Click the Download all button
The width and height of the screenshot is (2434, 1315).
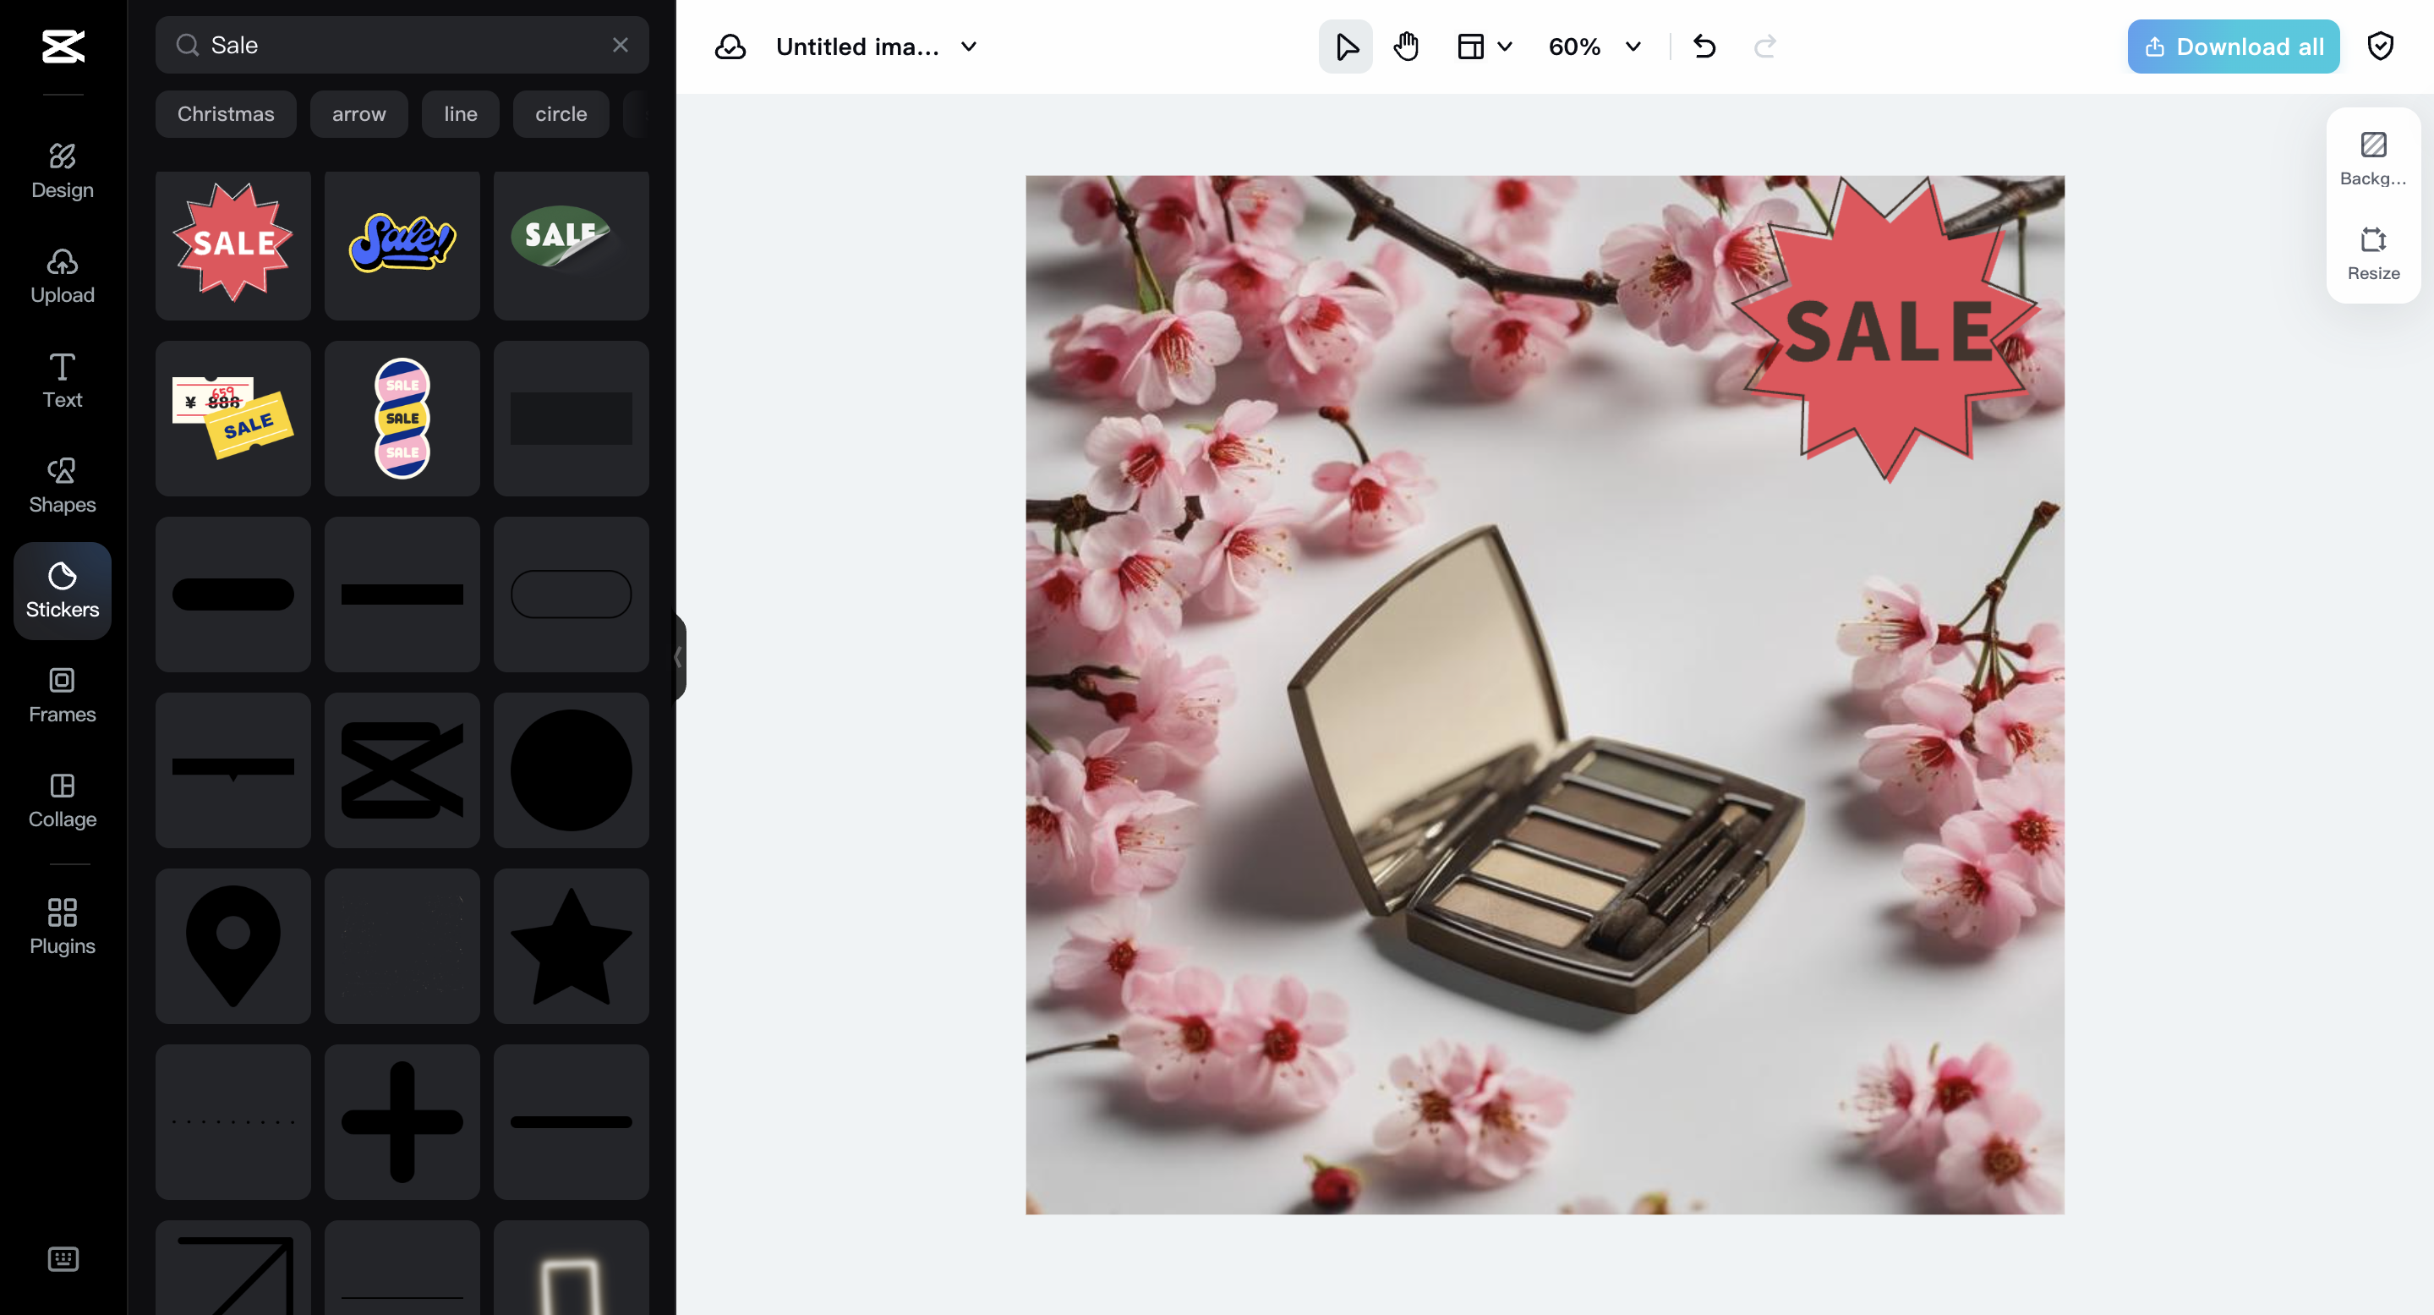point(2233,47)
